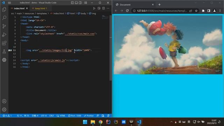Screen dimensions: 224x126
Task: Click the browser address bar URL
Action: point(162,11)
